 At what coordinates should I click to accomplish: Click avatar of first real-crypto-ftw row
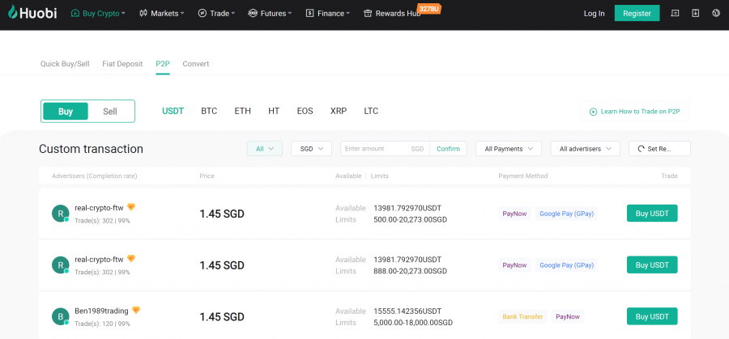pyautogui.click(x=61, y=214)
